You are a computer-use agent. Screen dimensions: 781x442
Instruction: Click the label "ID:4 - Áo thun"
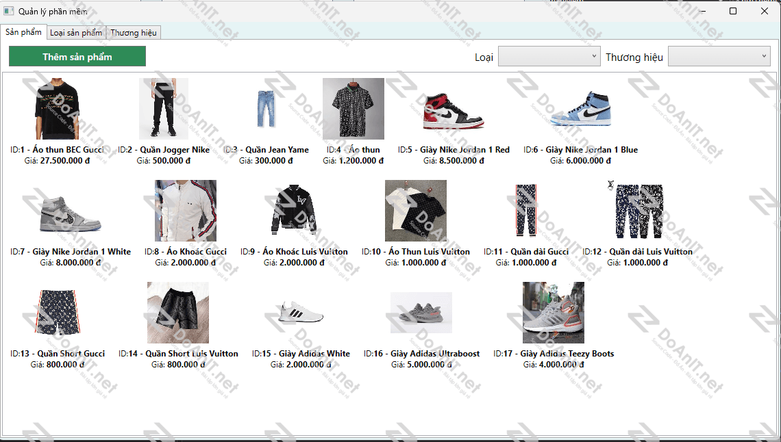(353, 150)
